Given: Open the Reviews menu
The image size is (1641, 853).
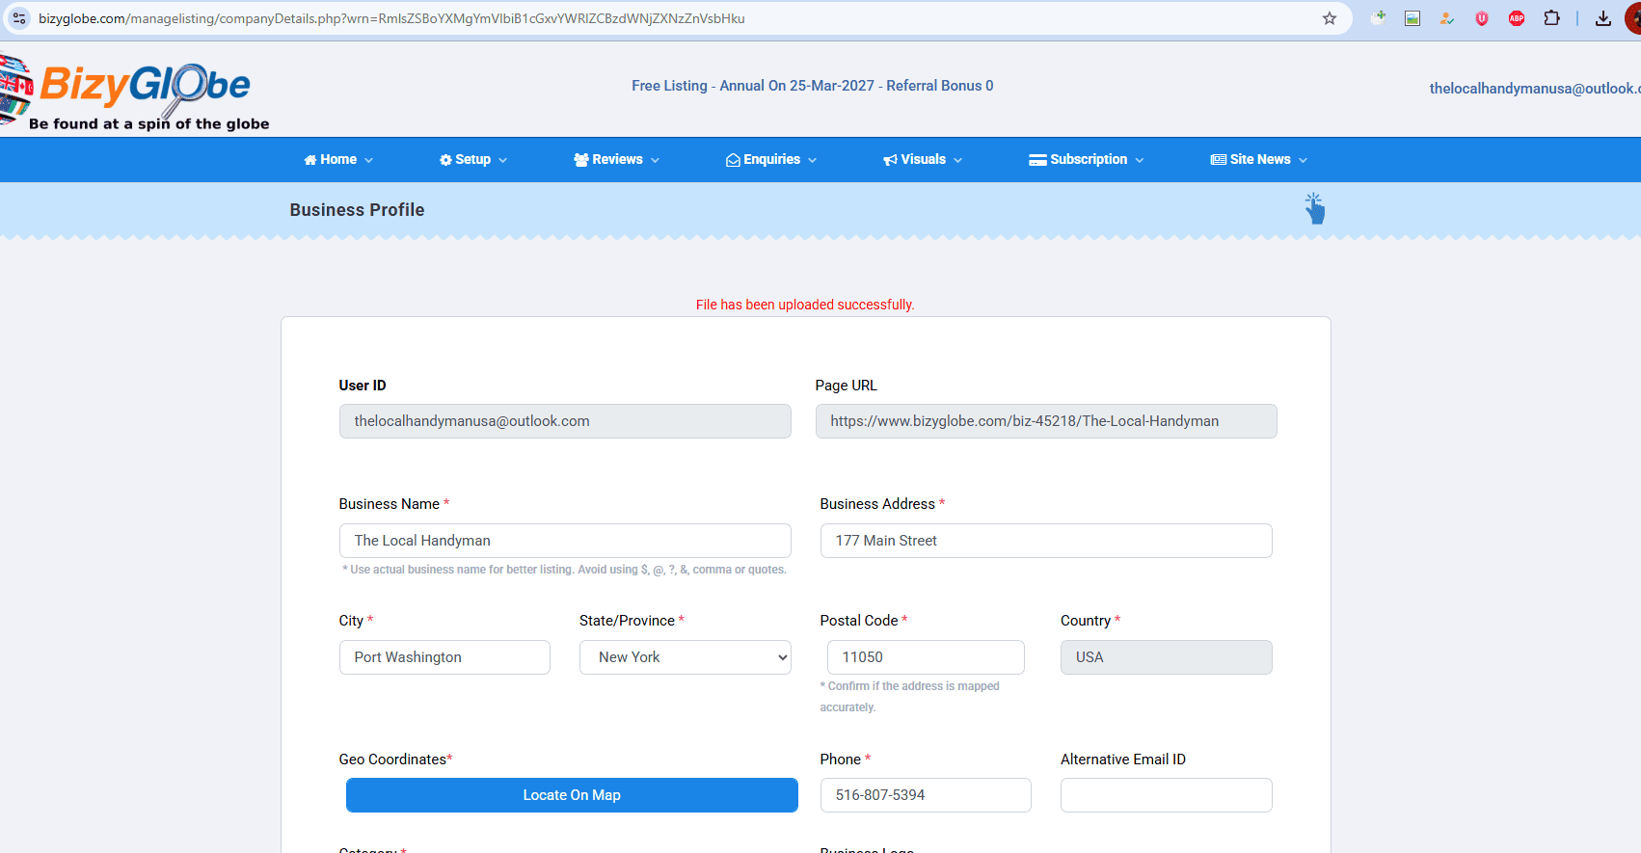Looking at the screenshot, I should [x=616, y=160].
